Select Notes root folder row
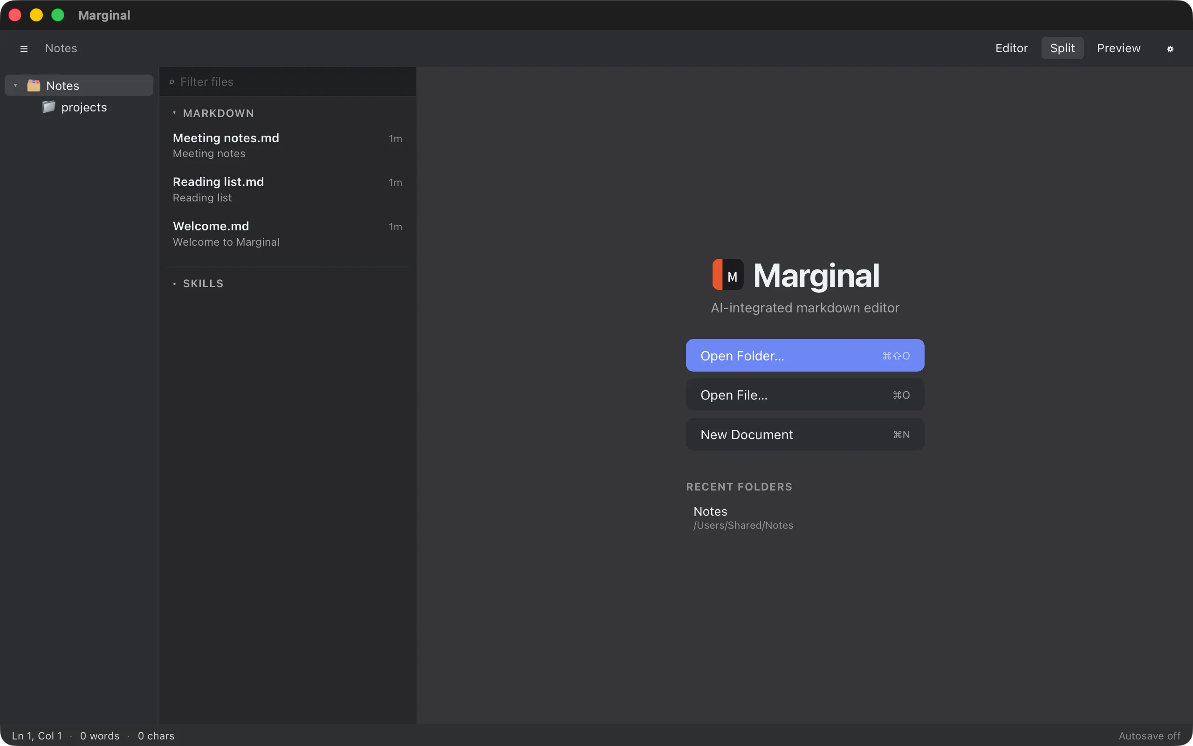The width and height of the screenshot is (1193, 746). (79, 85)
